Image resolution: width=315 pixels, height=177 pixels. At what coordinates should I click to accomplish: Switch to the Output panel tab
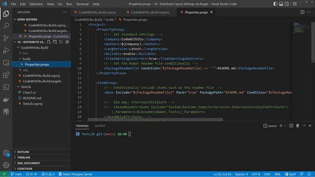pos(100,126)
